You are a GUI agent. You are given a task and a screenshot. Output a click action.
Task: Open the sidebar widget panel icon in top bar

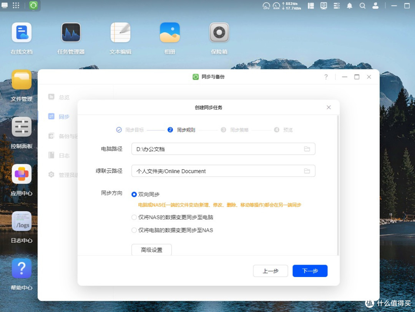[x=311, y=5]
